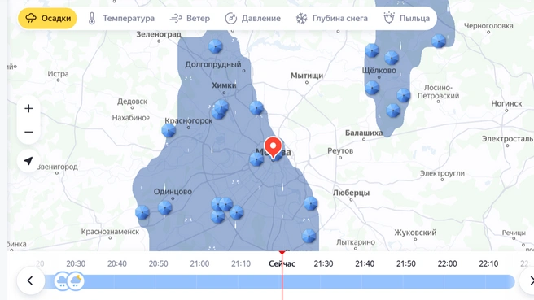534x300 pixels.
Task: Click the umbrella marker above Долгопрудный
Action: [x=215, y=46]
